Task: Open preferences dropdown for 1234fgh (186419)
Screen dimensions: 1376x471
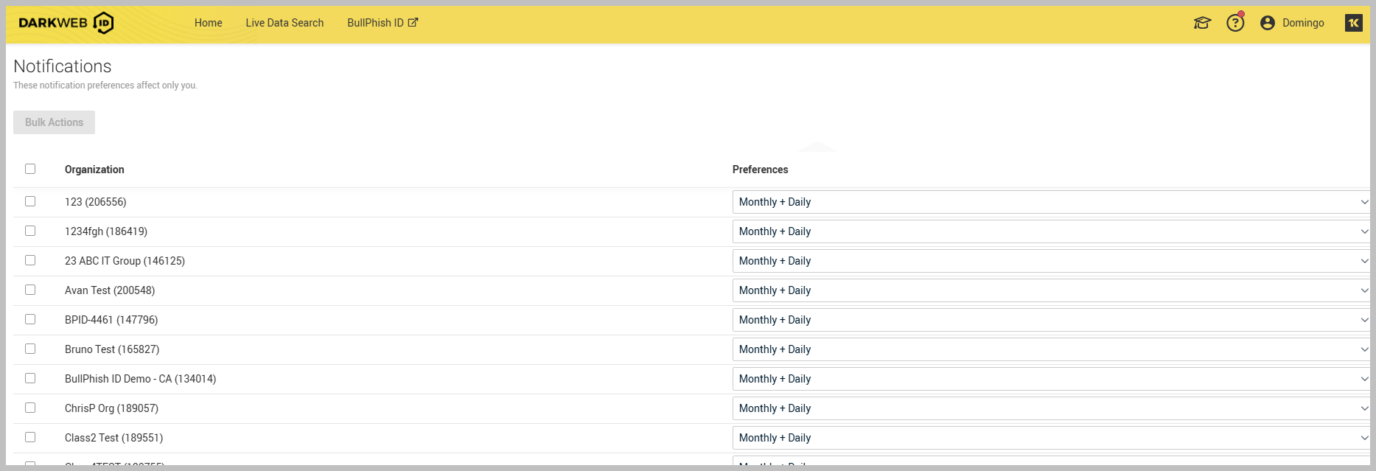Action: (x=1050, y=231)
